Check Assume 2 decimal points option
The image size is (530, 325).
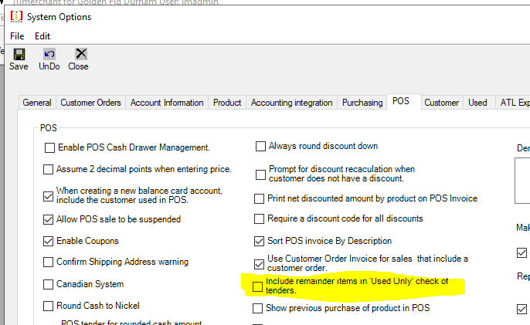coord(49,169)
